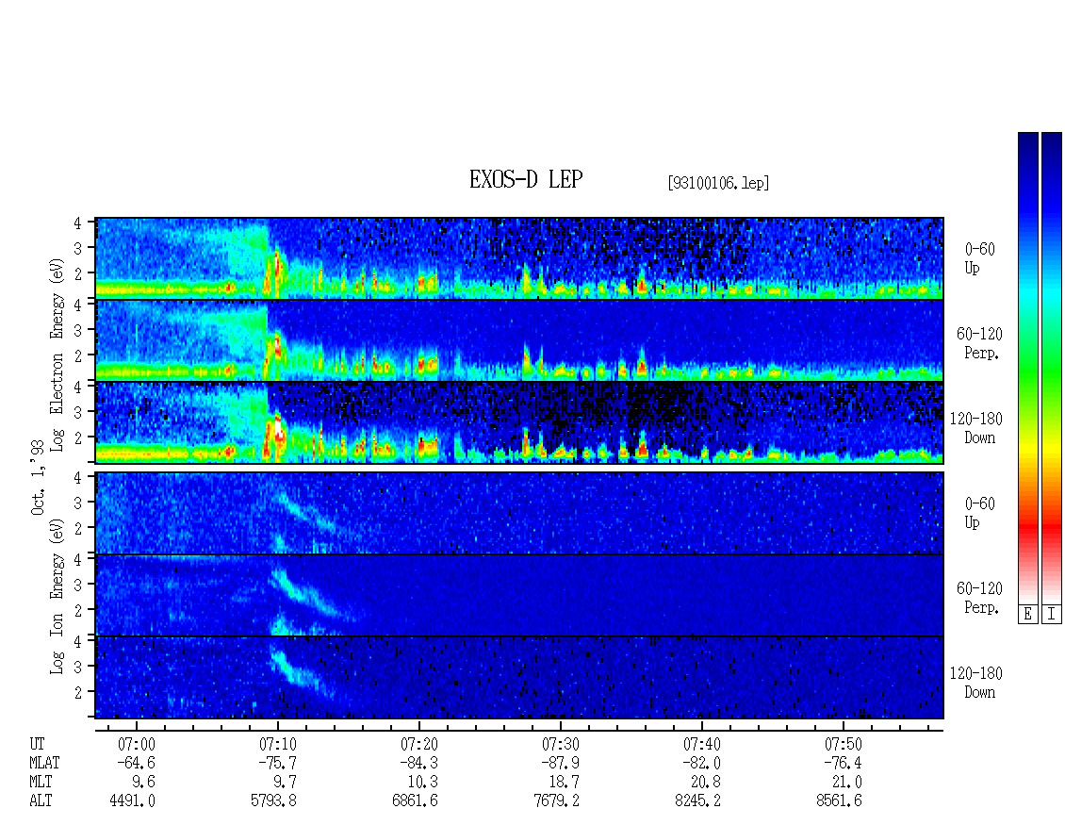Select the boxed I label under the color bar

[1052, 615]
